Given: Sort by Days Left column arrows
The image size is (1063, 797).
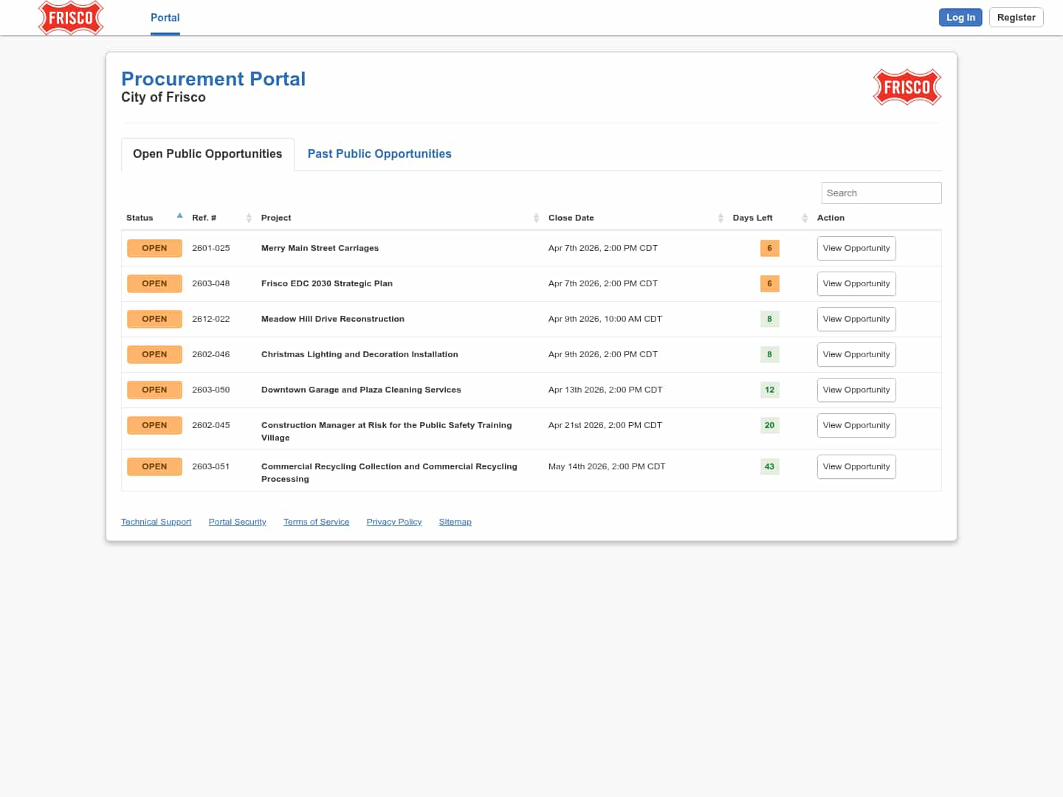Looking at the screenshot, I should [x=805, y=218].
